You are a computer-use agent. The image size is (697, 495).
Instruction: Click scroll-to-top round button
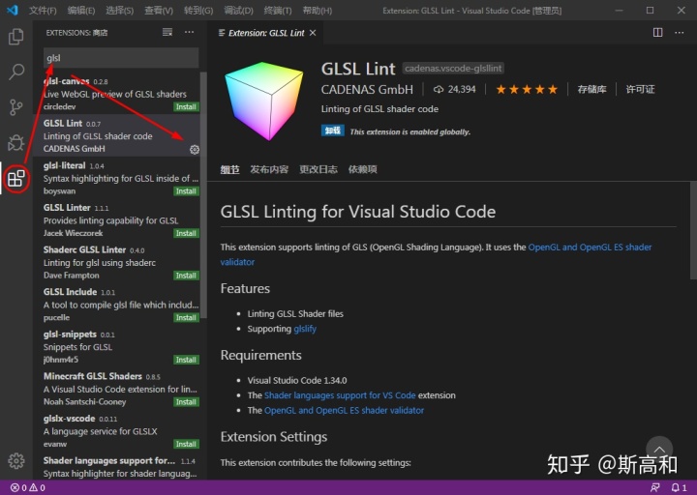(x=659, y=450)
